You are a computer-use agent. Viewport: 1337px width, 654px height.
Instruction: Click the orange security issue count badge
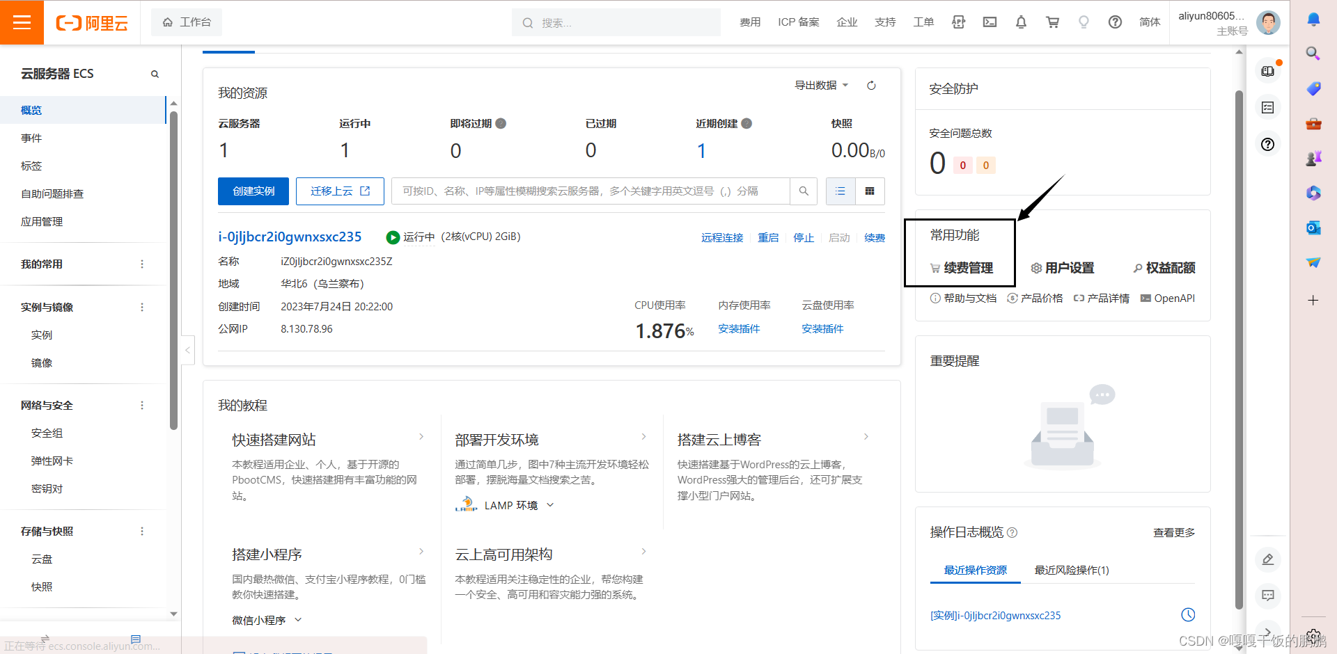point(986,166)
